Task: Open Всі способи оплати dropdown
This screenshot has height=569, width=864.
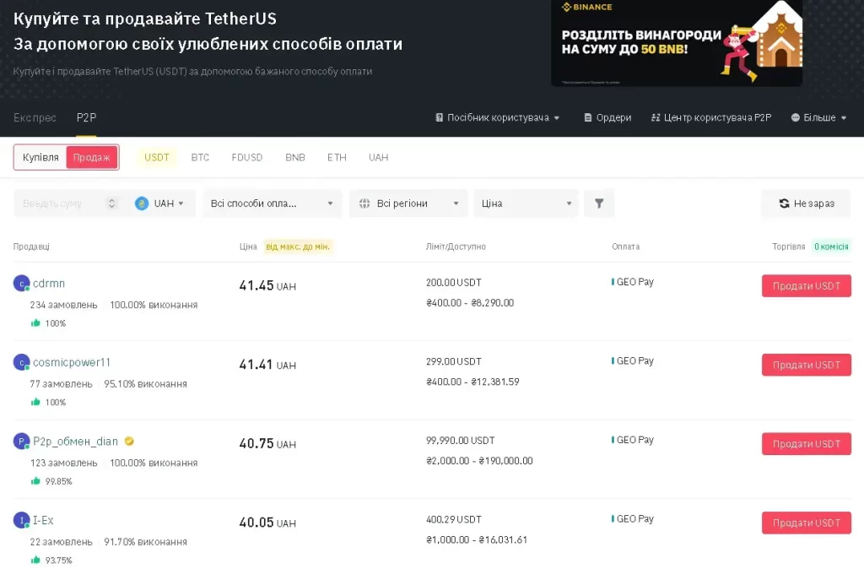Action: pyautogui.click(x=273, y=203)
